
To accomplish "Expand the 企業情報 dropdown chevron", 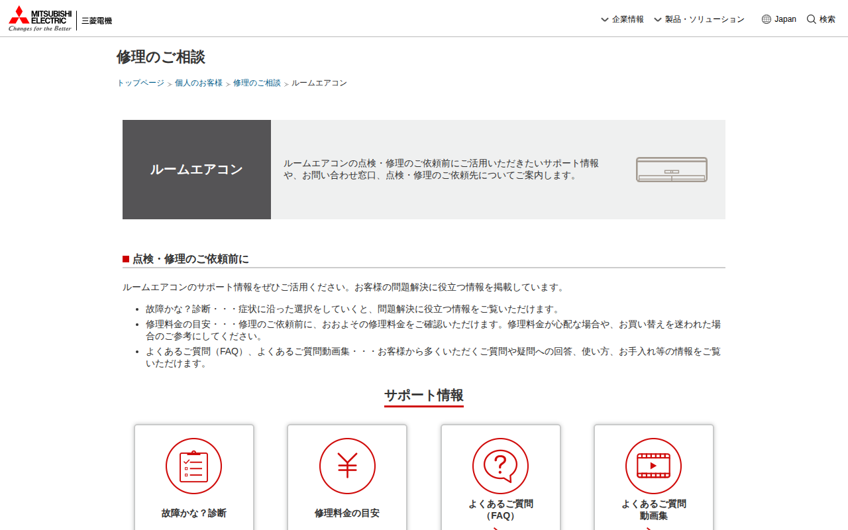I will coord(604,20).
